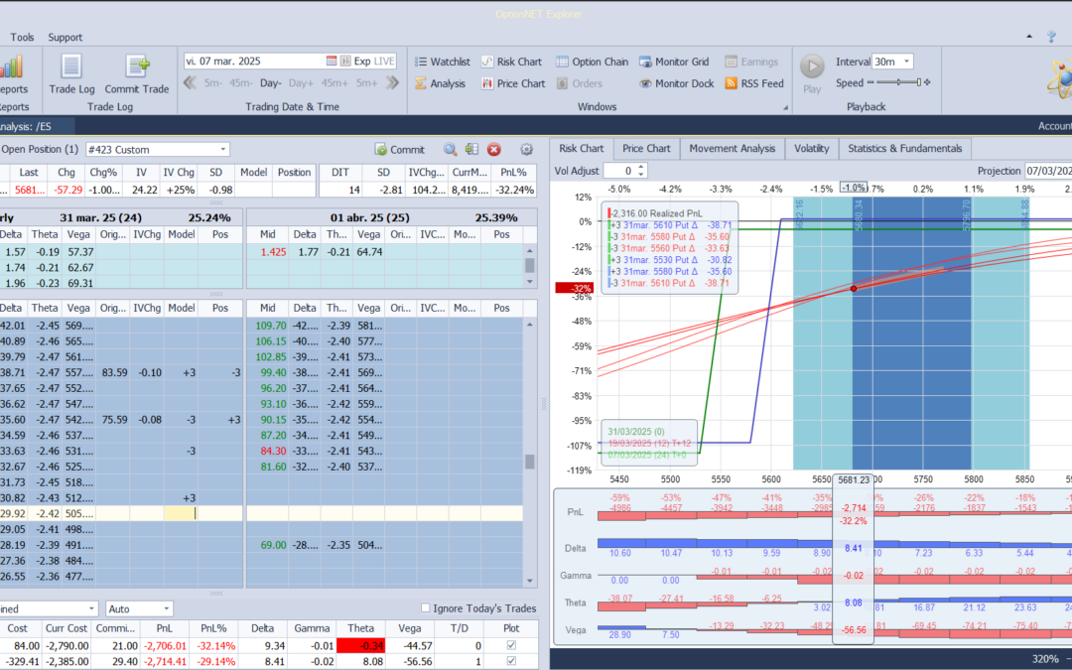Expand Windows group dialog launcher
The height and width of the screenshot is (670, 1072).
click(x=785, y=107)
